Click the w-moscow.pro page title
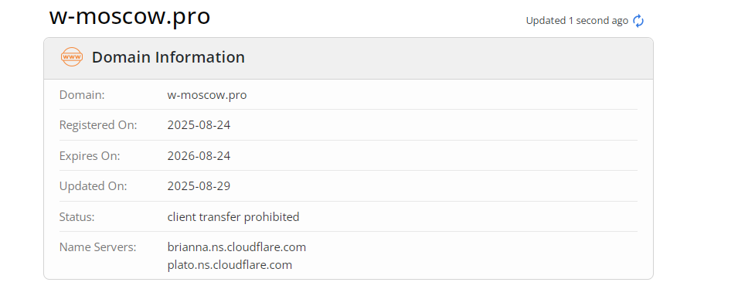The height and width of the screenshot is (289, 738). click(130, 16)
